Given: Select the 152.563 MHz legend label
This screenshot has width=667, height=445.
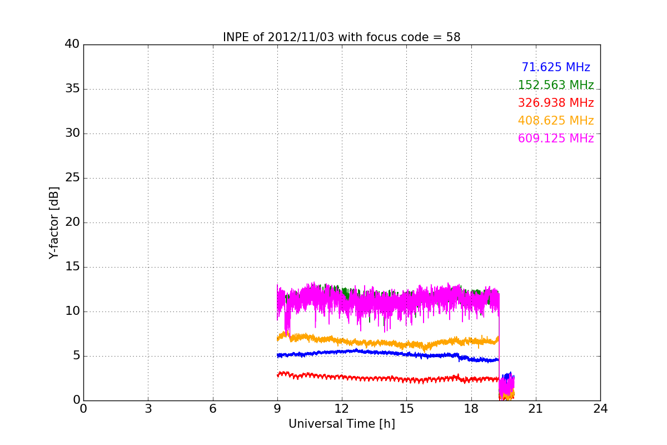Looking at the screenshot, I should click(x=556, y=85).
